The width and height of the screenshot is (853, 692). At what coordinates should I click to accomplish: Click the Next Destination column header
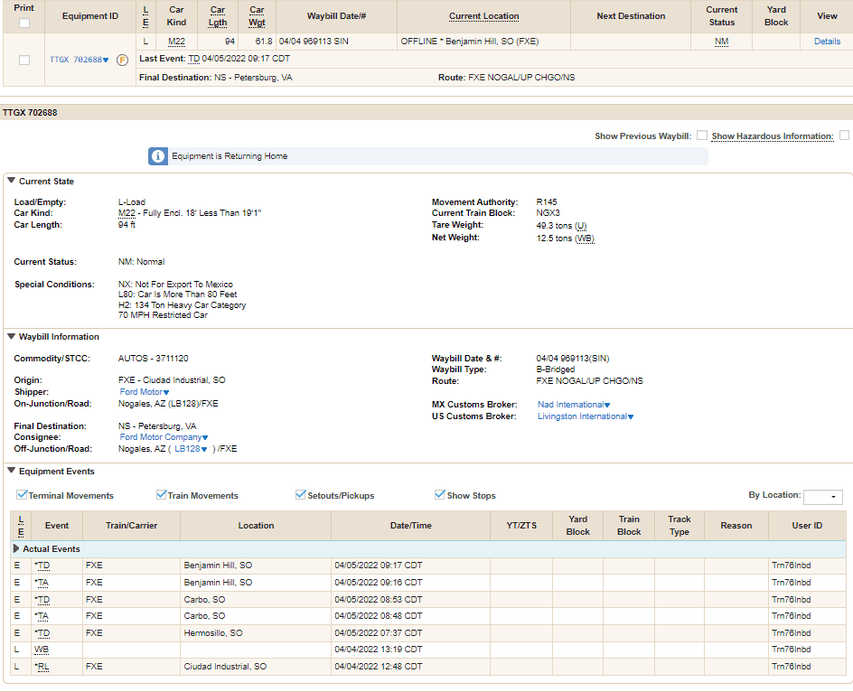click(x=631, y=16)
